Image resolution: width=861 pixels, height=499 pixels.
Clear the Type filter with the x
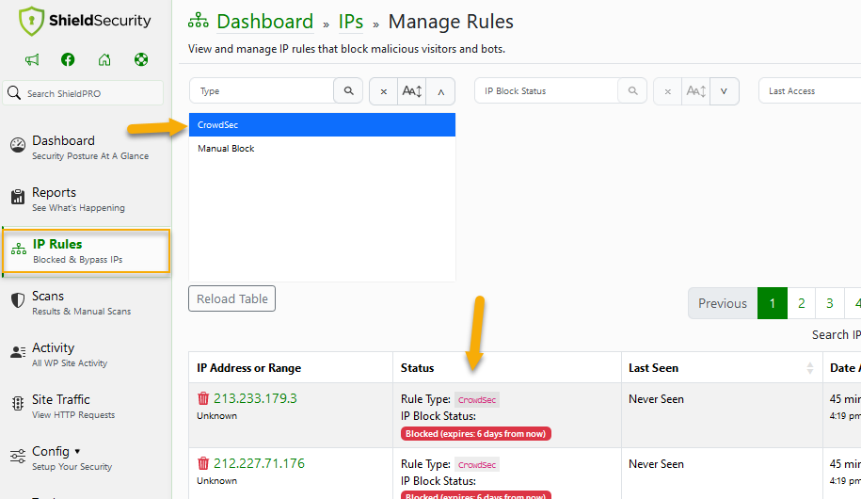click(383, 91)
